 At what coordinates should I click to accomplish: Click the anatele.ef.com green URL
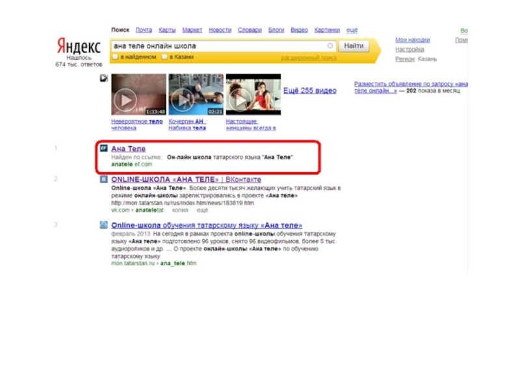click(132, 164)
